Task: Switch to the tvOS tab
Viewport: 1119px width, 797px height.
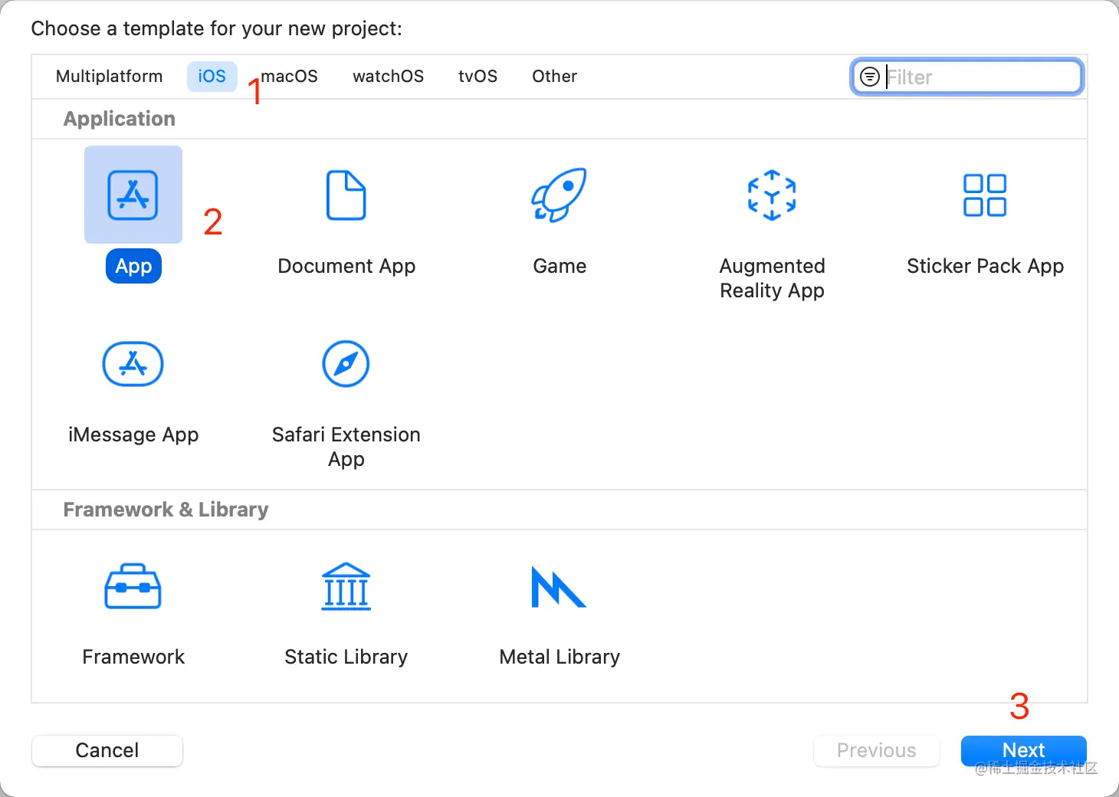Action: point(477,76)
